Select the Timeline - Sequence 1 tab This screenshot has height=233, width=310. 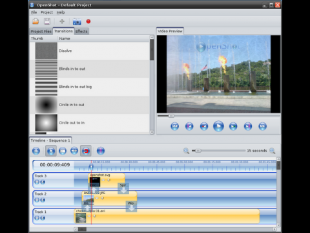[50, 140]
